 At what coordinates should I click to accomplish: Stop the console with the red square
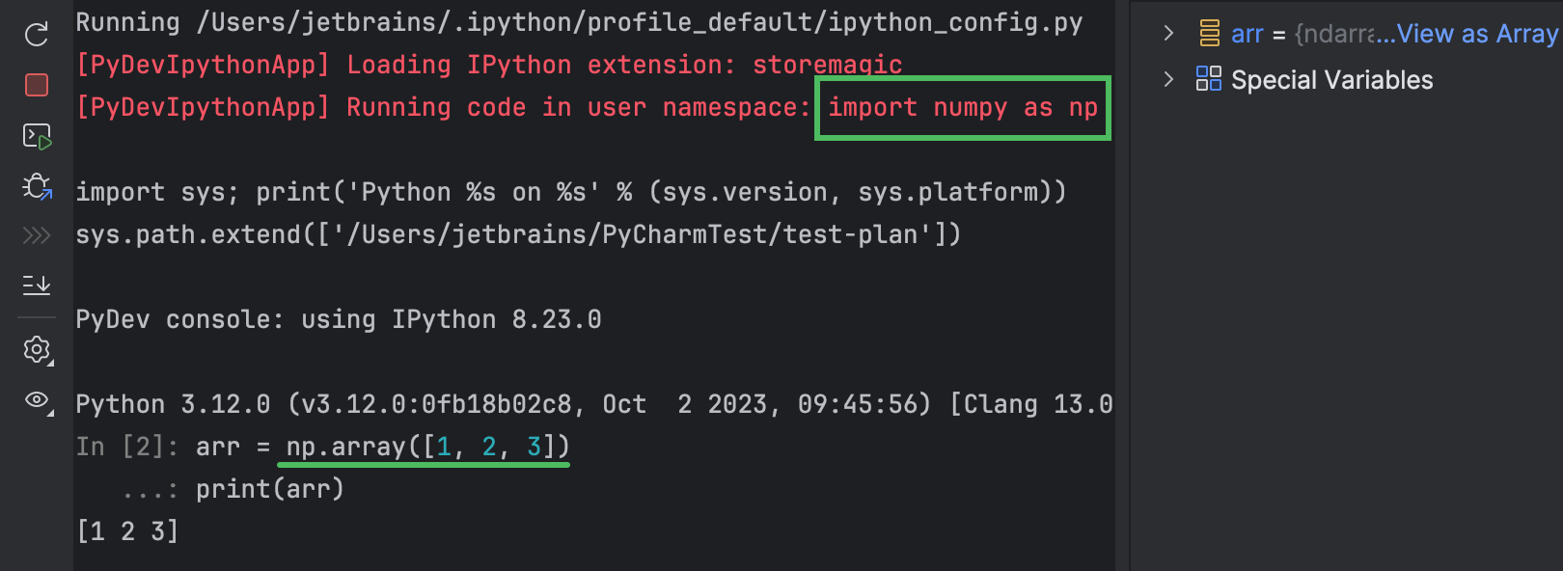tap(37, 86)
